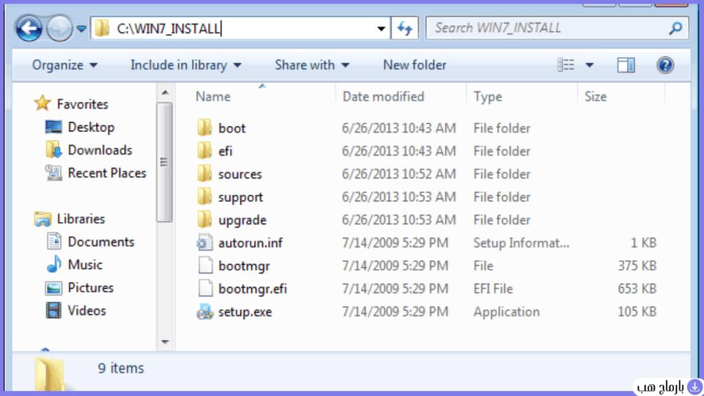Image resolution: width=704 pixels, height=396 pixels.
Task: Click the address bar path field
Action: coord(240,28)
